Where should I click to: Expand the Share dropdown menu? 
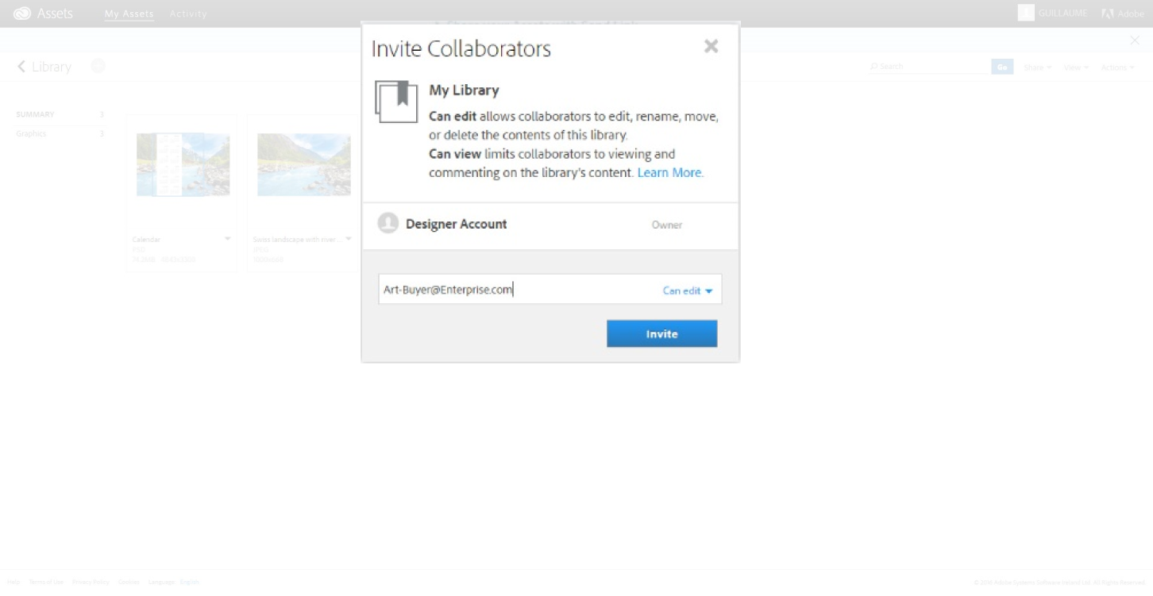(1037, 67)
